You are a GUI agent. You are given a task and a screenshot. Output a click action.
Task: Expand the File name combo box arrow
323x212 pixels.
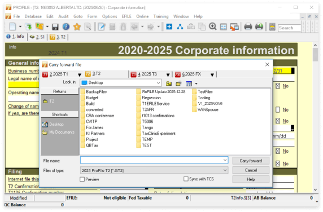(x=225, y=160)
